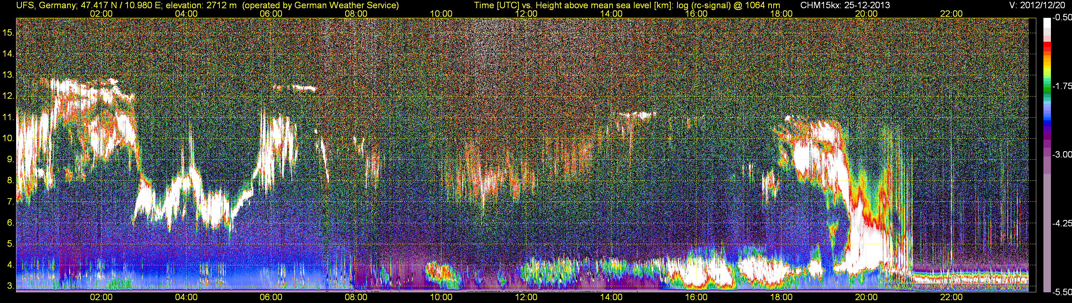Click the station title 'UFS, Germany; 47.417 N / 10.980 E'
This screenshot has width=1072, height=303.
(x=88, y=5)
